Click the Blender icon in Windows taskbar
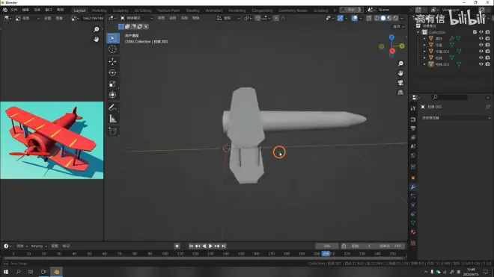Screen dimensions: 494x277 pyautogui.click(x=56, y=272)
